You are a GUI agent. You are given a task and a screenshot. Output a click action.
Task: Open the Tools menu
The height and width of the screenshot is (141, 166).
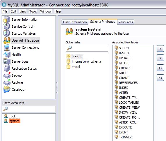[33, 11]
